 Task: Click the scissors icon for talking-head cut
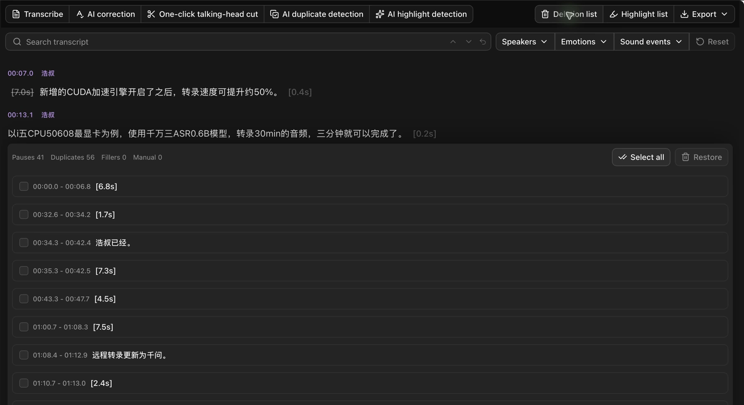tap(151, 14)
